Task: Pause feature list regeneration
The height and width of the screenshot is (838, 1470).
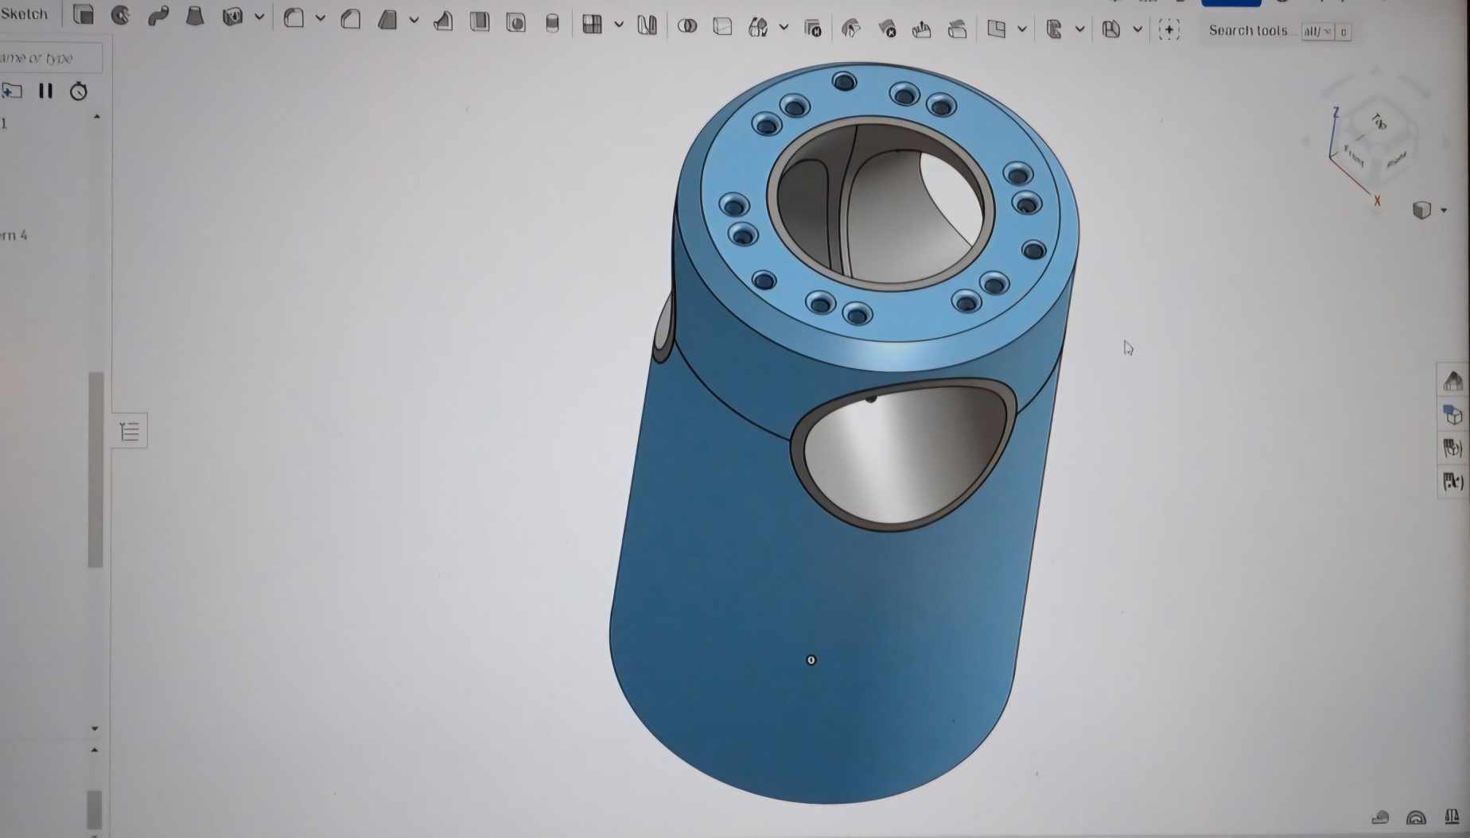Action: pos(45,91)
